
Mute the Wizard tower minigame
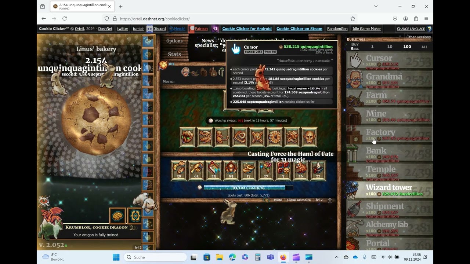click(278, 200)
